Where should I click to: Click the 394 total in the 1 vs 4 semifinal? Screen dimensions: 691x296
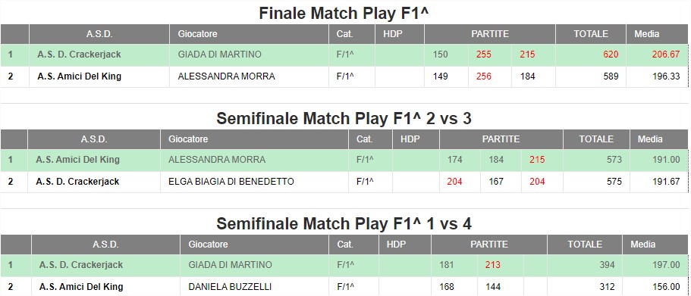pyautogui.click(x=607, y=265)
